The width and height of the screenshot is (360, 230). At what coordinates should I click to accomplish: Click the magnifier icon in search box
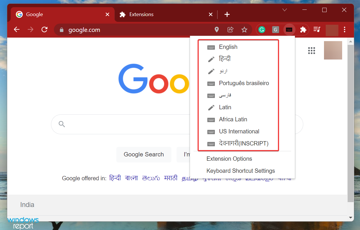coord(62,124)
